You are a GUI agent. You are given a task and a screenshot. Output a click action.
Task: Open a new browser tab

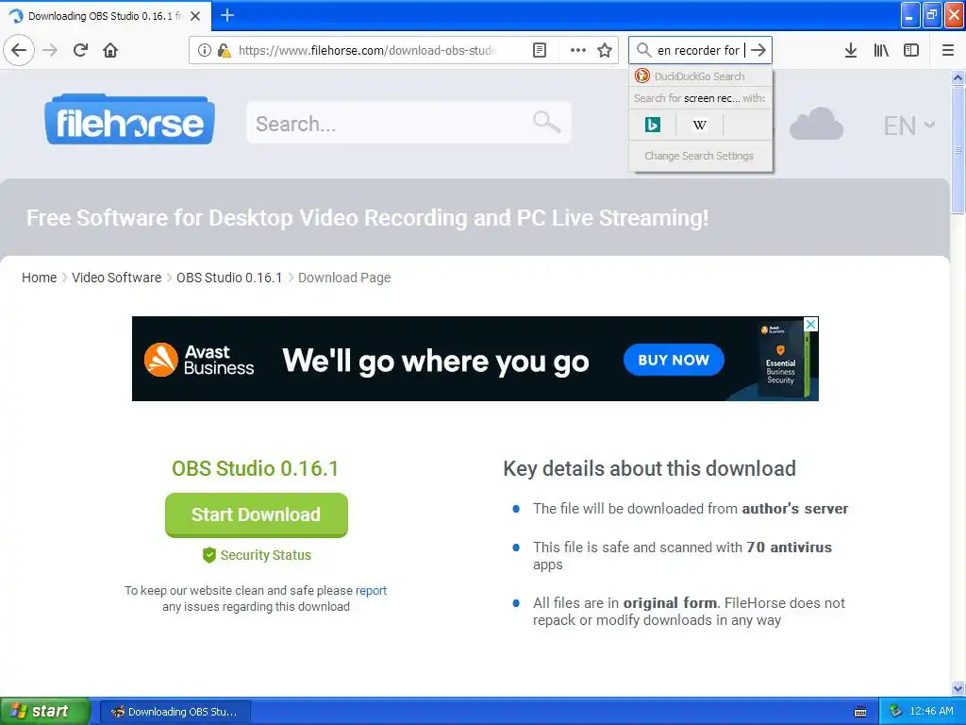point(227,15)
